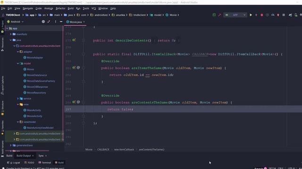Click the Debug app bug icon
Viewport: 302px width, 169px height.
[261, 15]
